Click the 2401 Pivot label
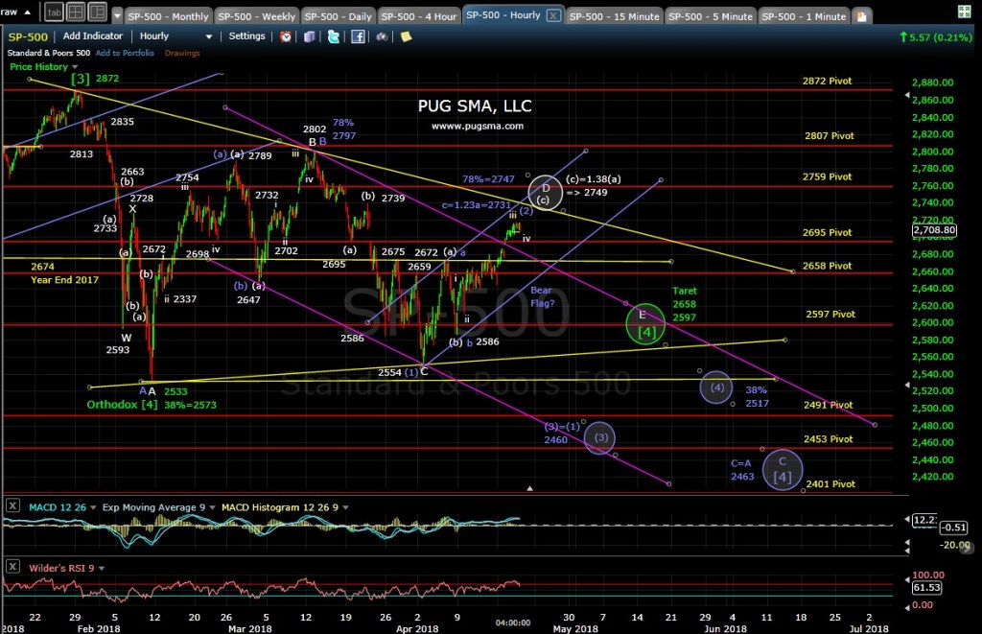The width and height of the screenshot is (982, 634). 830,483
